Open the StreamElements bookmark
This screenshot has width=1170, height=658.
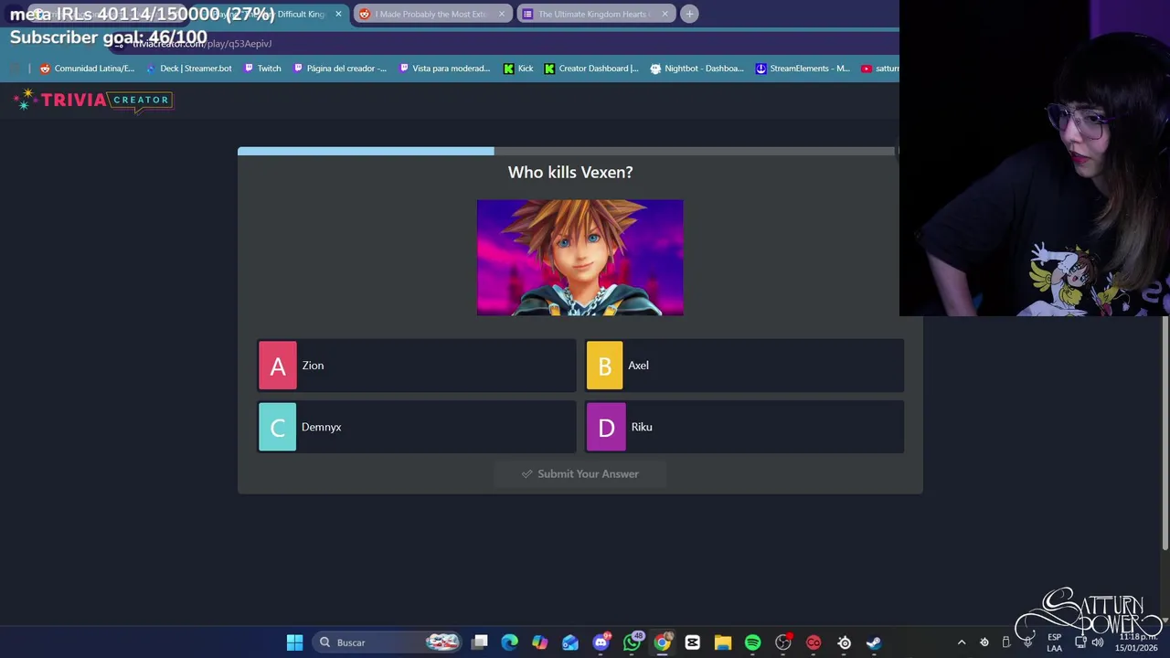click(x=803, y=69)
